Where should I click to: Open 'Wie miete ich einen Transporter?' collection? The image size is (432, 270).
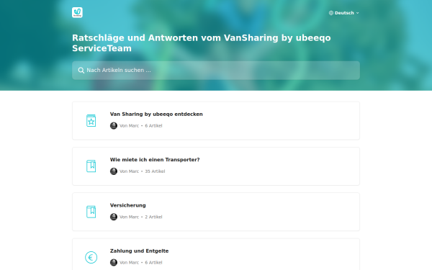[x=216, y=166]
